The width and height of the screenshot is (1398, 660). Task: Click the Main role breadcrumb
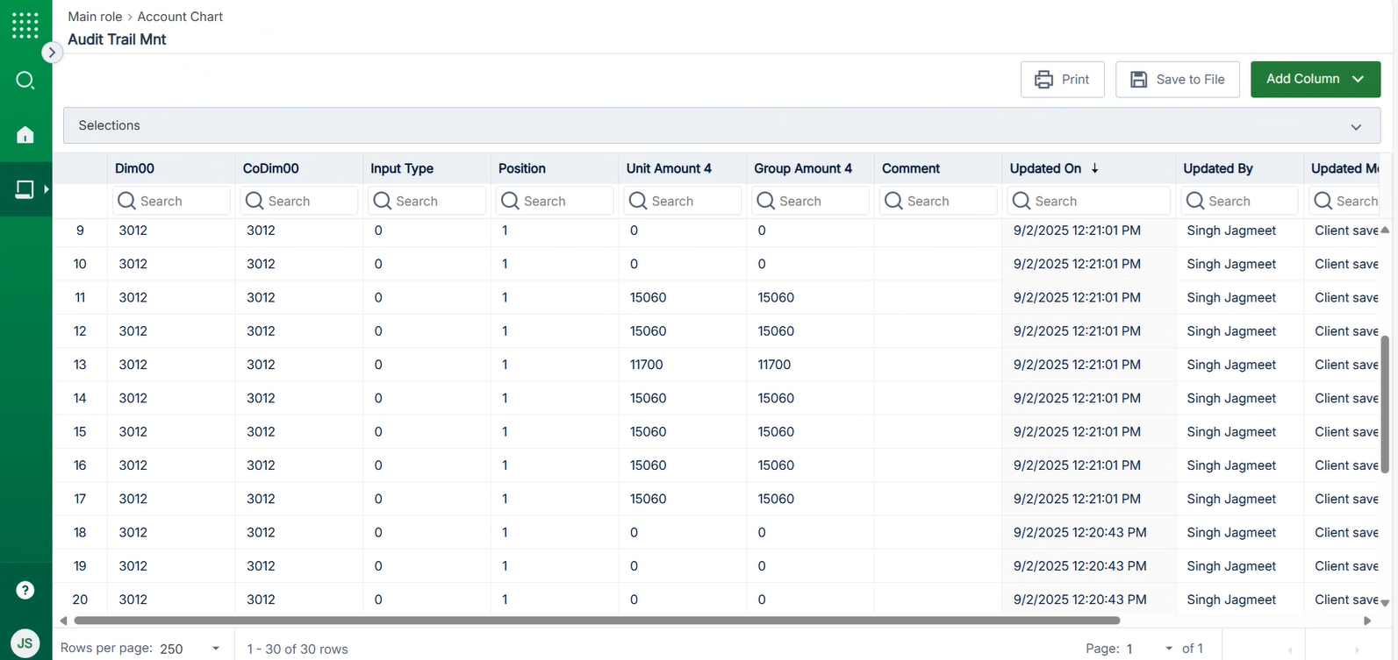click(95, 17)
